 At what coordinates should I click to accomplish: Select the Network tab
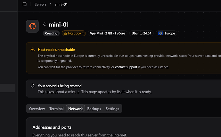point(75,109)
